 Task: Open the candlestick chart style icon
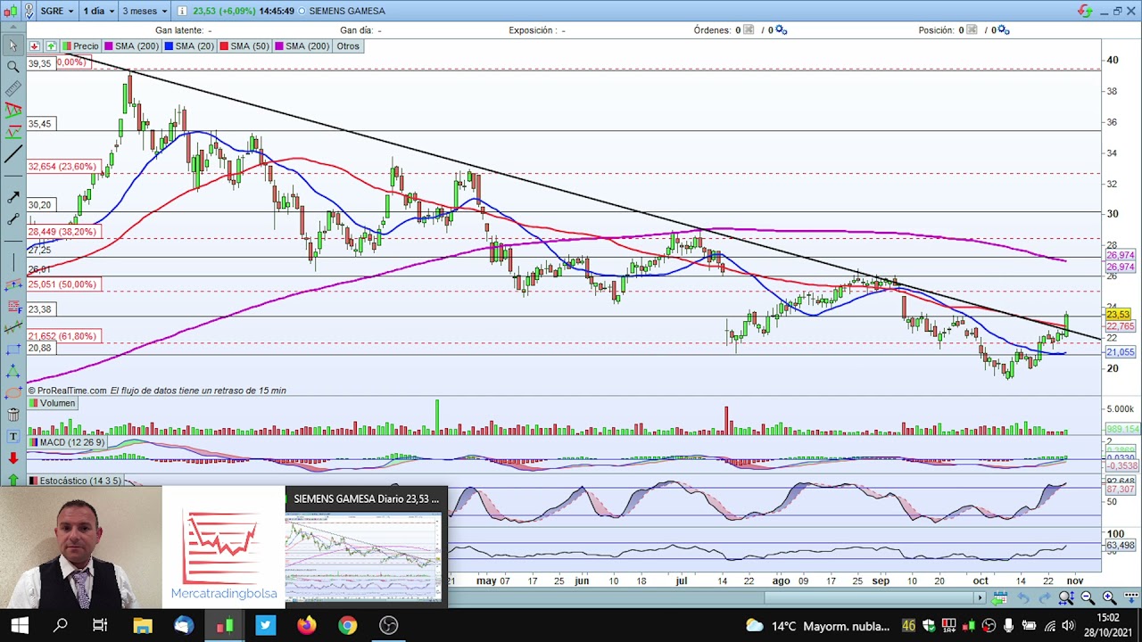(10, 11)
